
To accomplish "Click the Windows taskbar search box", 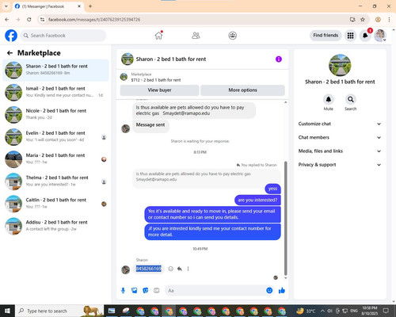I will coord(60,311).
